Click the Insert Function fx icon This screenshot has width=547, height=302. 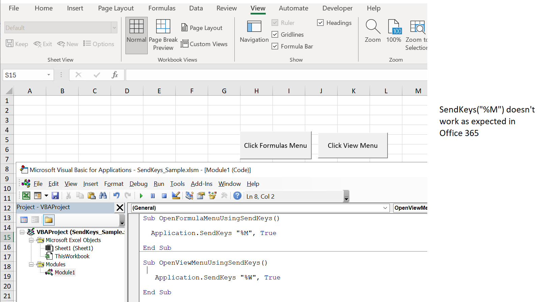coord(115,75)
